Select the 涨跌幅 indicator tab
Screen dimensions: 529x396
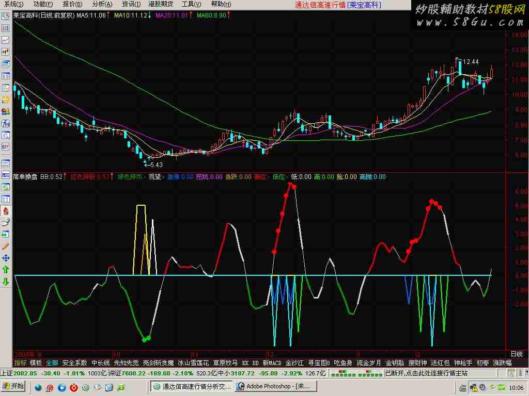click(x=502, y=362)
